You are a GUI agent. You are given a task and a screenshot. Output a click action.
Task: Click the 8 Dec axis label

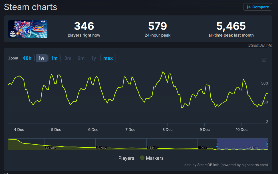coord(167,130)
